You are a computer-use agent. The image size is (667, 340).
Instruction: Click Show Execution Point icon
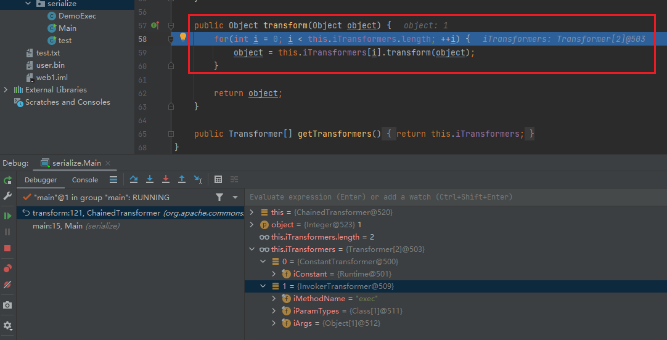(x=113, y=180)
